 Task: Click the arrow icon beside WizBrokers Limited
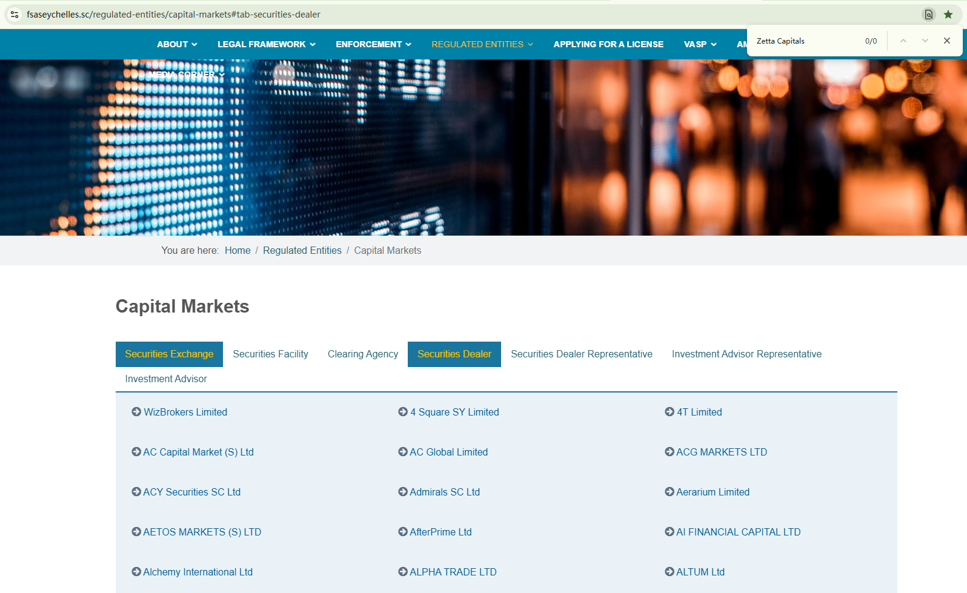(x=136, y=412)
